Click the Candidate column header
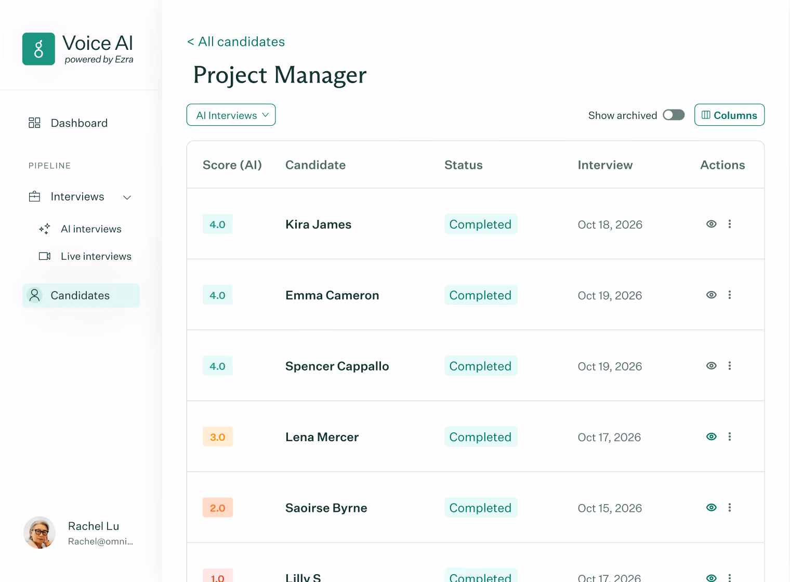 315,165
